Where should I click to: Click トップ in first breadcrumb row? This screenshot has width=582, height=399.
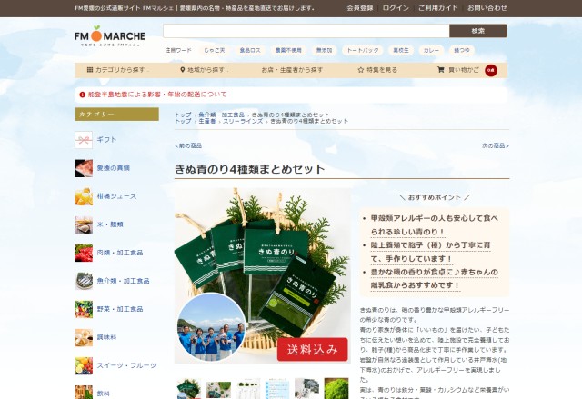coord(183,115)
